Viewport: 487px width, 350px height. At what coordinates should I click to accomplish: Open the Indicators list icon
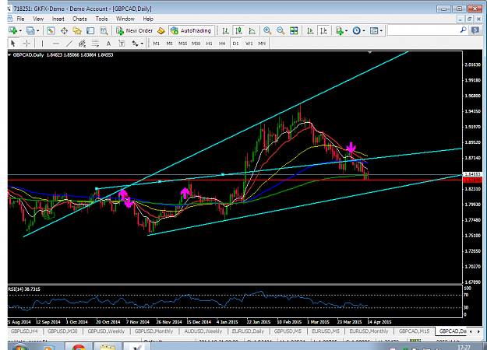pos(339,30)
